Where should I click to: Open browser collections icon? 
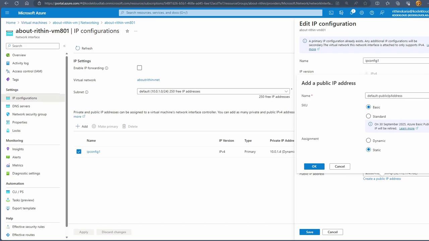click(x=397, y=3)
